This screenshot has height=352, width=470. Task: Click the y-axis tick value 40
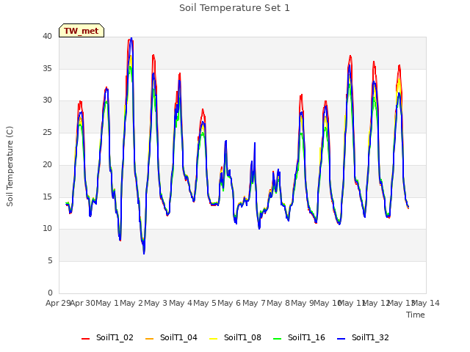click(x=47, y=37)
